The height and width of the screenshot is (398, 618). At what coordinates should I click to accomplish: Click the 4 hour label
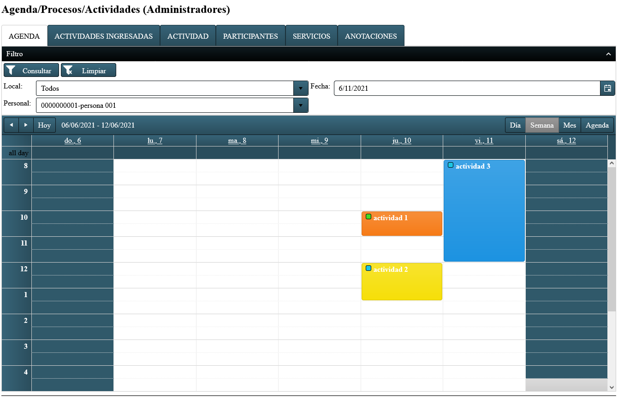click(26, 372)
